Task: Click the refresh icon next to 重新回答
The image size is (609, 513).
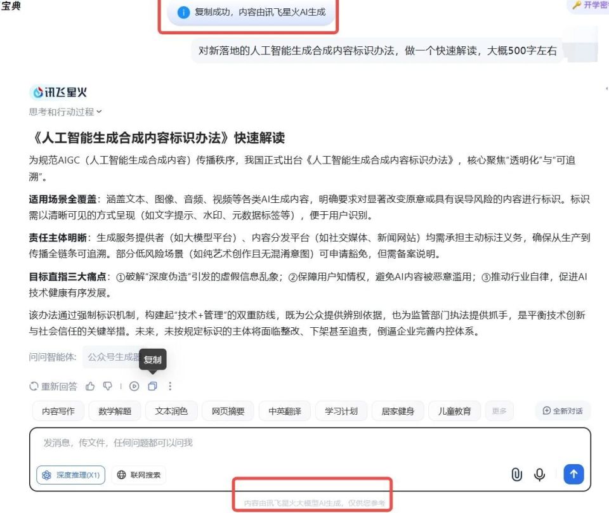Action: [x=34, y=386]
